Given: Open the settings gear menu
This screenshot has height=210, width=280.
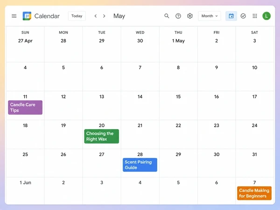Looking at the screenshot, I should pos(190,16).
